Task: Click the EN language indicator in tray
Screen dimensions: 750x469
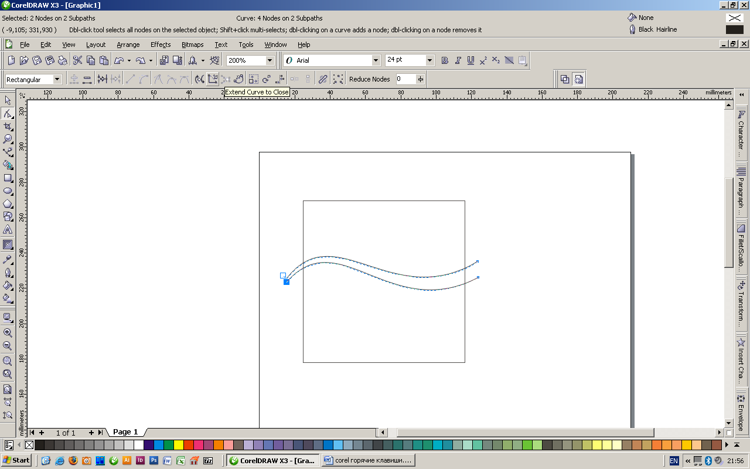Action: tap(674, 461)
